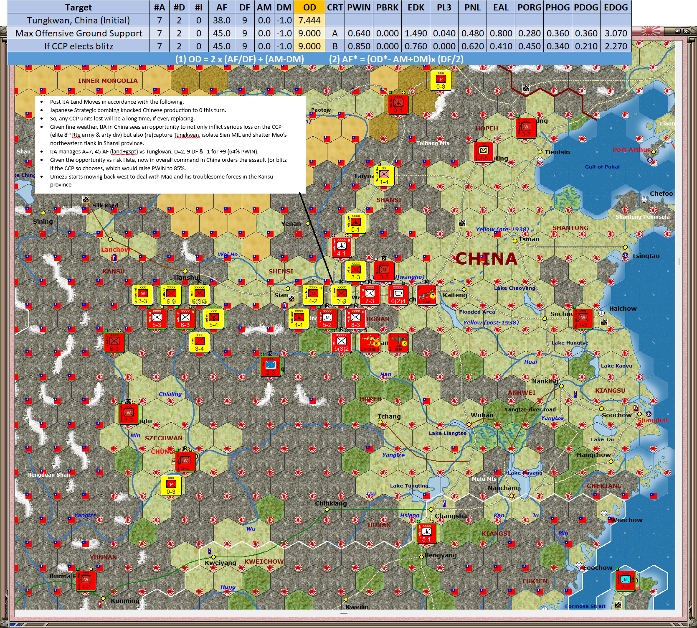
Task: Click the Yenan city marker
Action: pos(308,223)
